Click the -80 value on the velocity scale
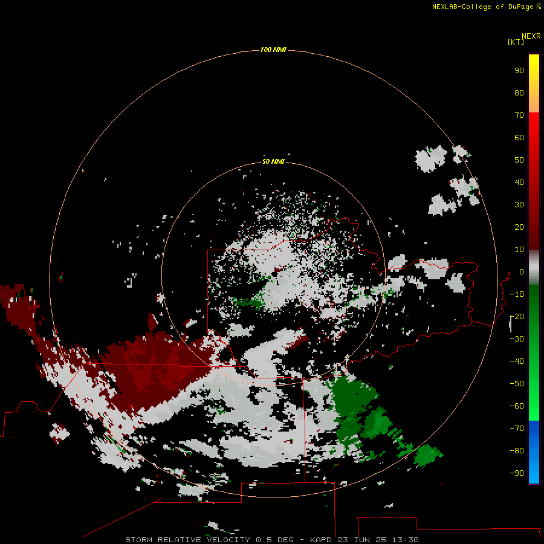 pyautogui.click(x=517, y=451)
